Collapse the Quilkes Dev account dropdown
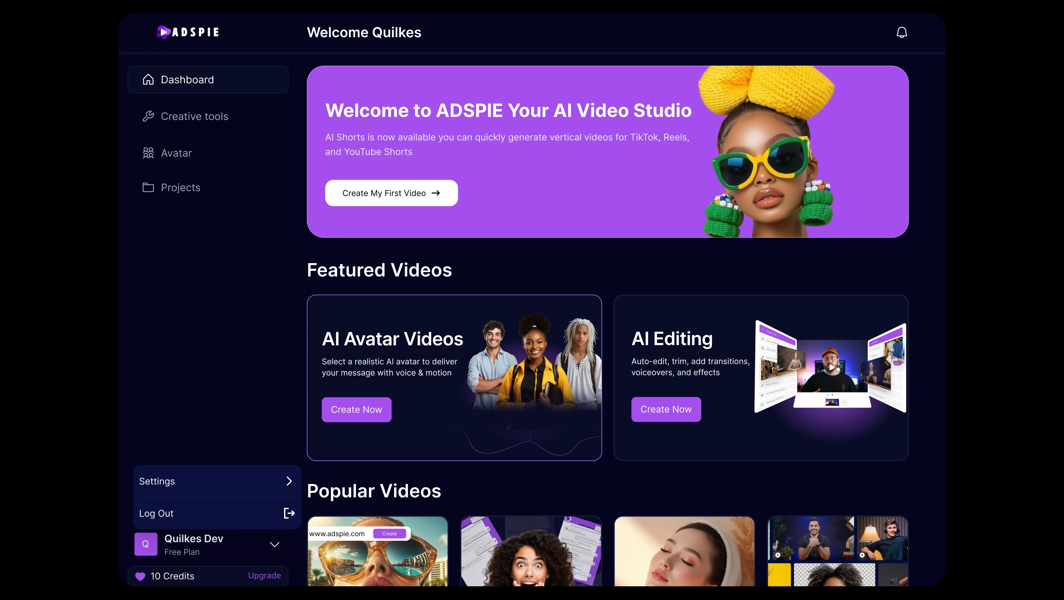Image resolution: width=1064 pixels, height=600 pixels. (275, 544)
